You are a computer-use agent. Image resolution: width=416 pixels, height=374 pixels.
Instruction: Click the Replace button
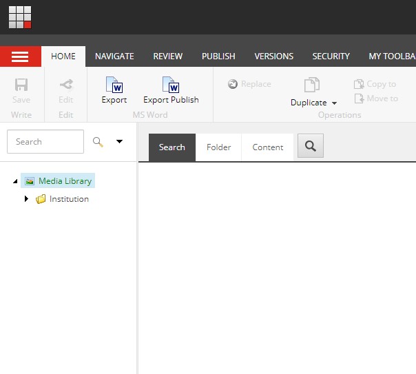(x=249, y=84)
